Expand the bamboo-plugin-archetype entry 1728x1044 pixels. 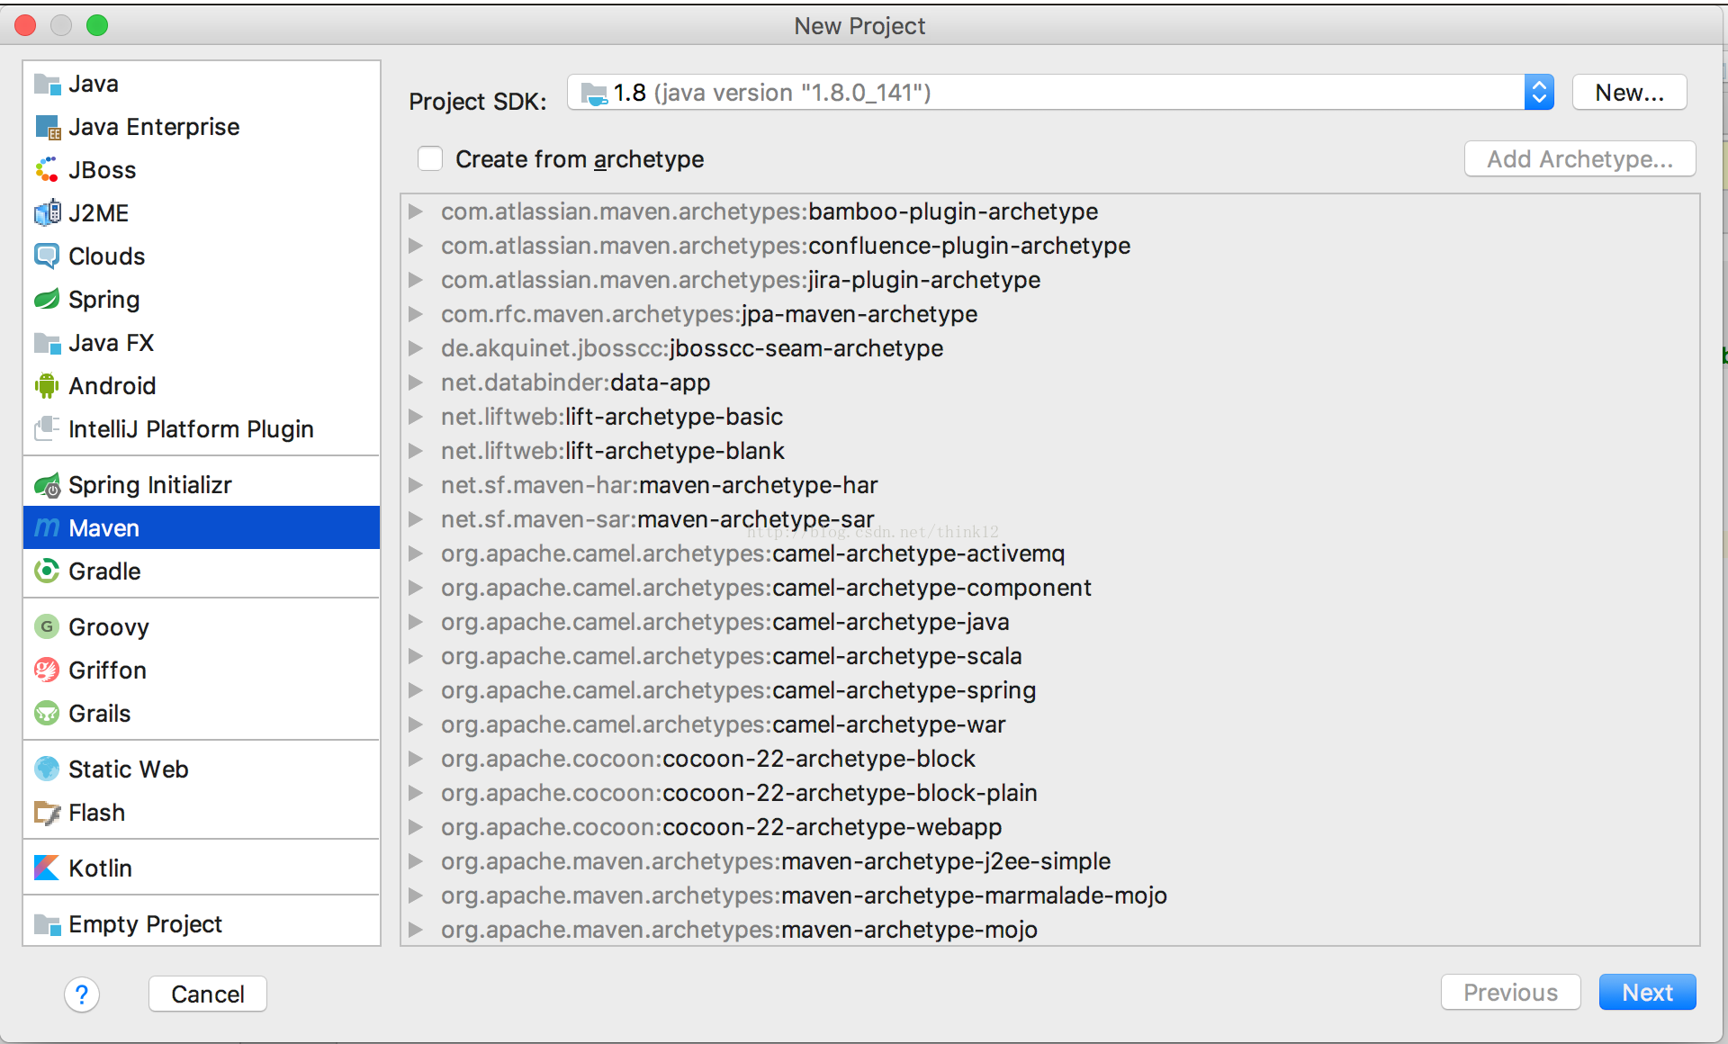coord(416,211)
